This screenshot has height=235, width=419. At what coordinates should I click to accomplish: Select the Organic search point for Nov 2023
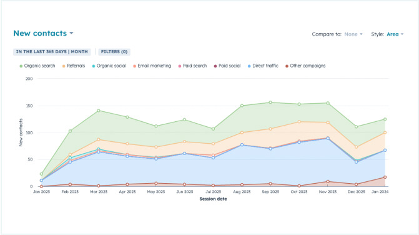tap(328, 103)
